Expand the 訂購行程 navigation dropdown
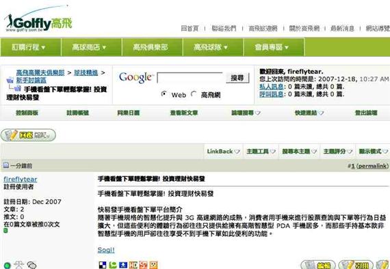This screenshot has width=390, height=269. coord(31,47)
